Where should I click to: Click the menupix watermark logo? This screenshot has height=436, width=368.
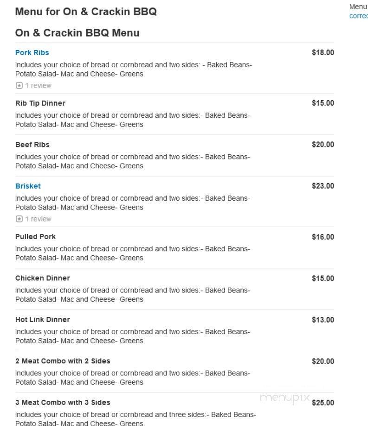284,398
